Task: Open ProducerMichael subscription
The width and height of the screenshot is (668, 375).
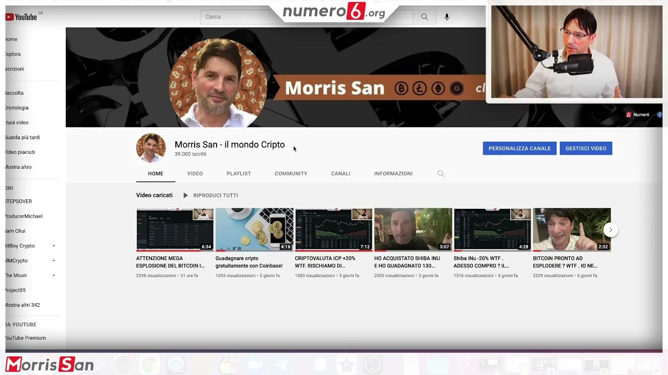Action: coord(24,216)
